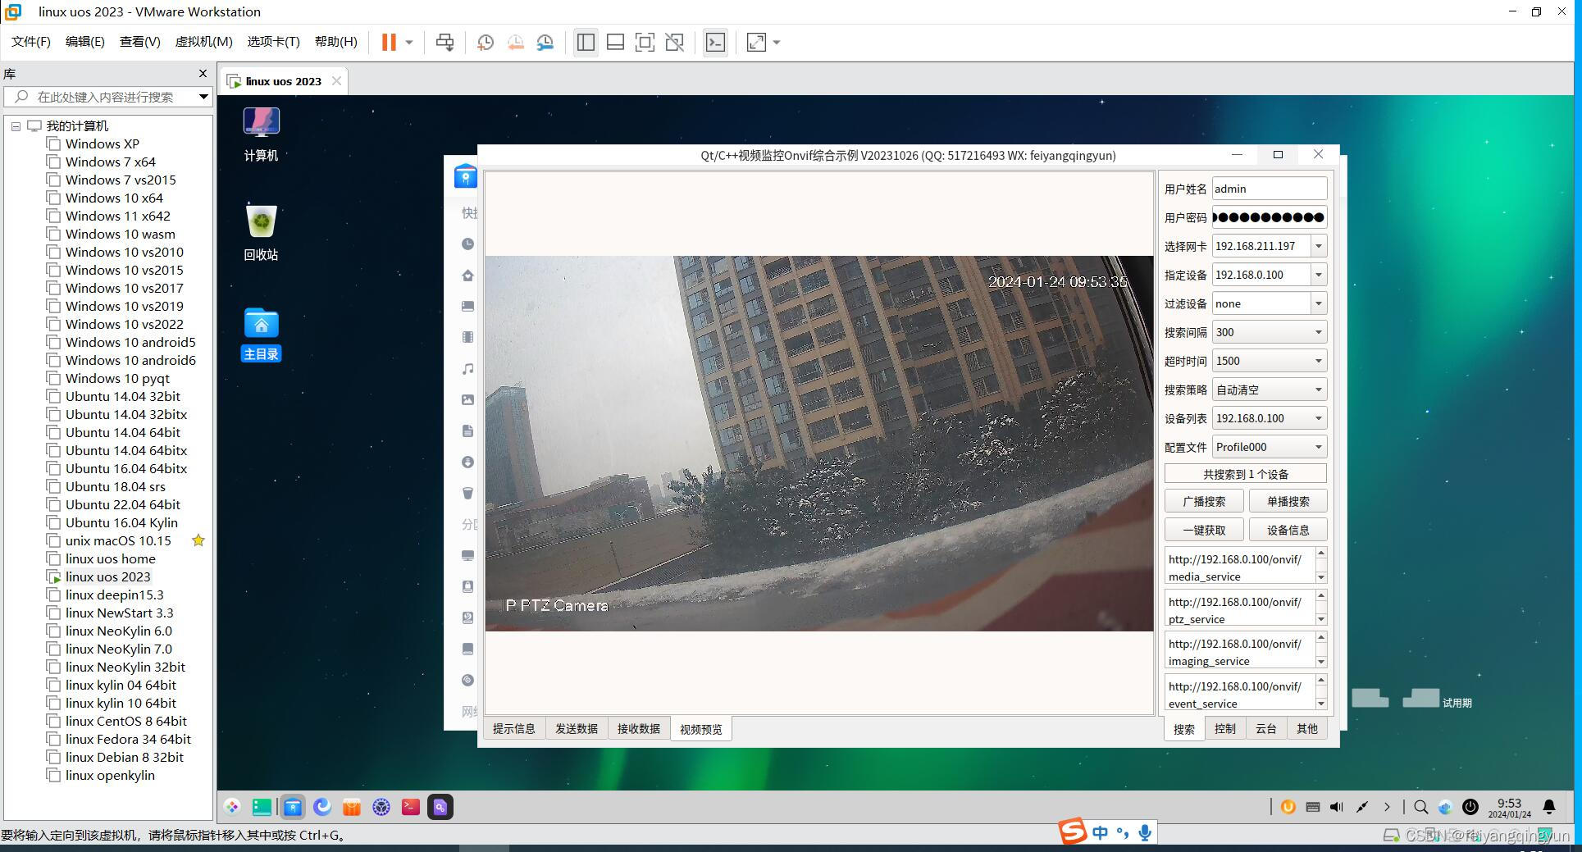Screen dimensions: 1582x852
Task: Mute the volume in the system tray
Action: tap(1336, 807)
